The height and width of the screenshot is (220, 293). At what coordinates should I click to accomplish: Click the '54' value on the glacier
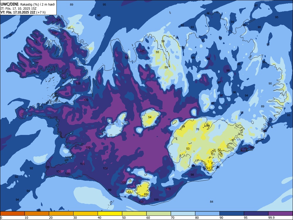tap(150, 117)
